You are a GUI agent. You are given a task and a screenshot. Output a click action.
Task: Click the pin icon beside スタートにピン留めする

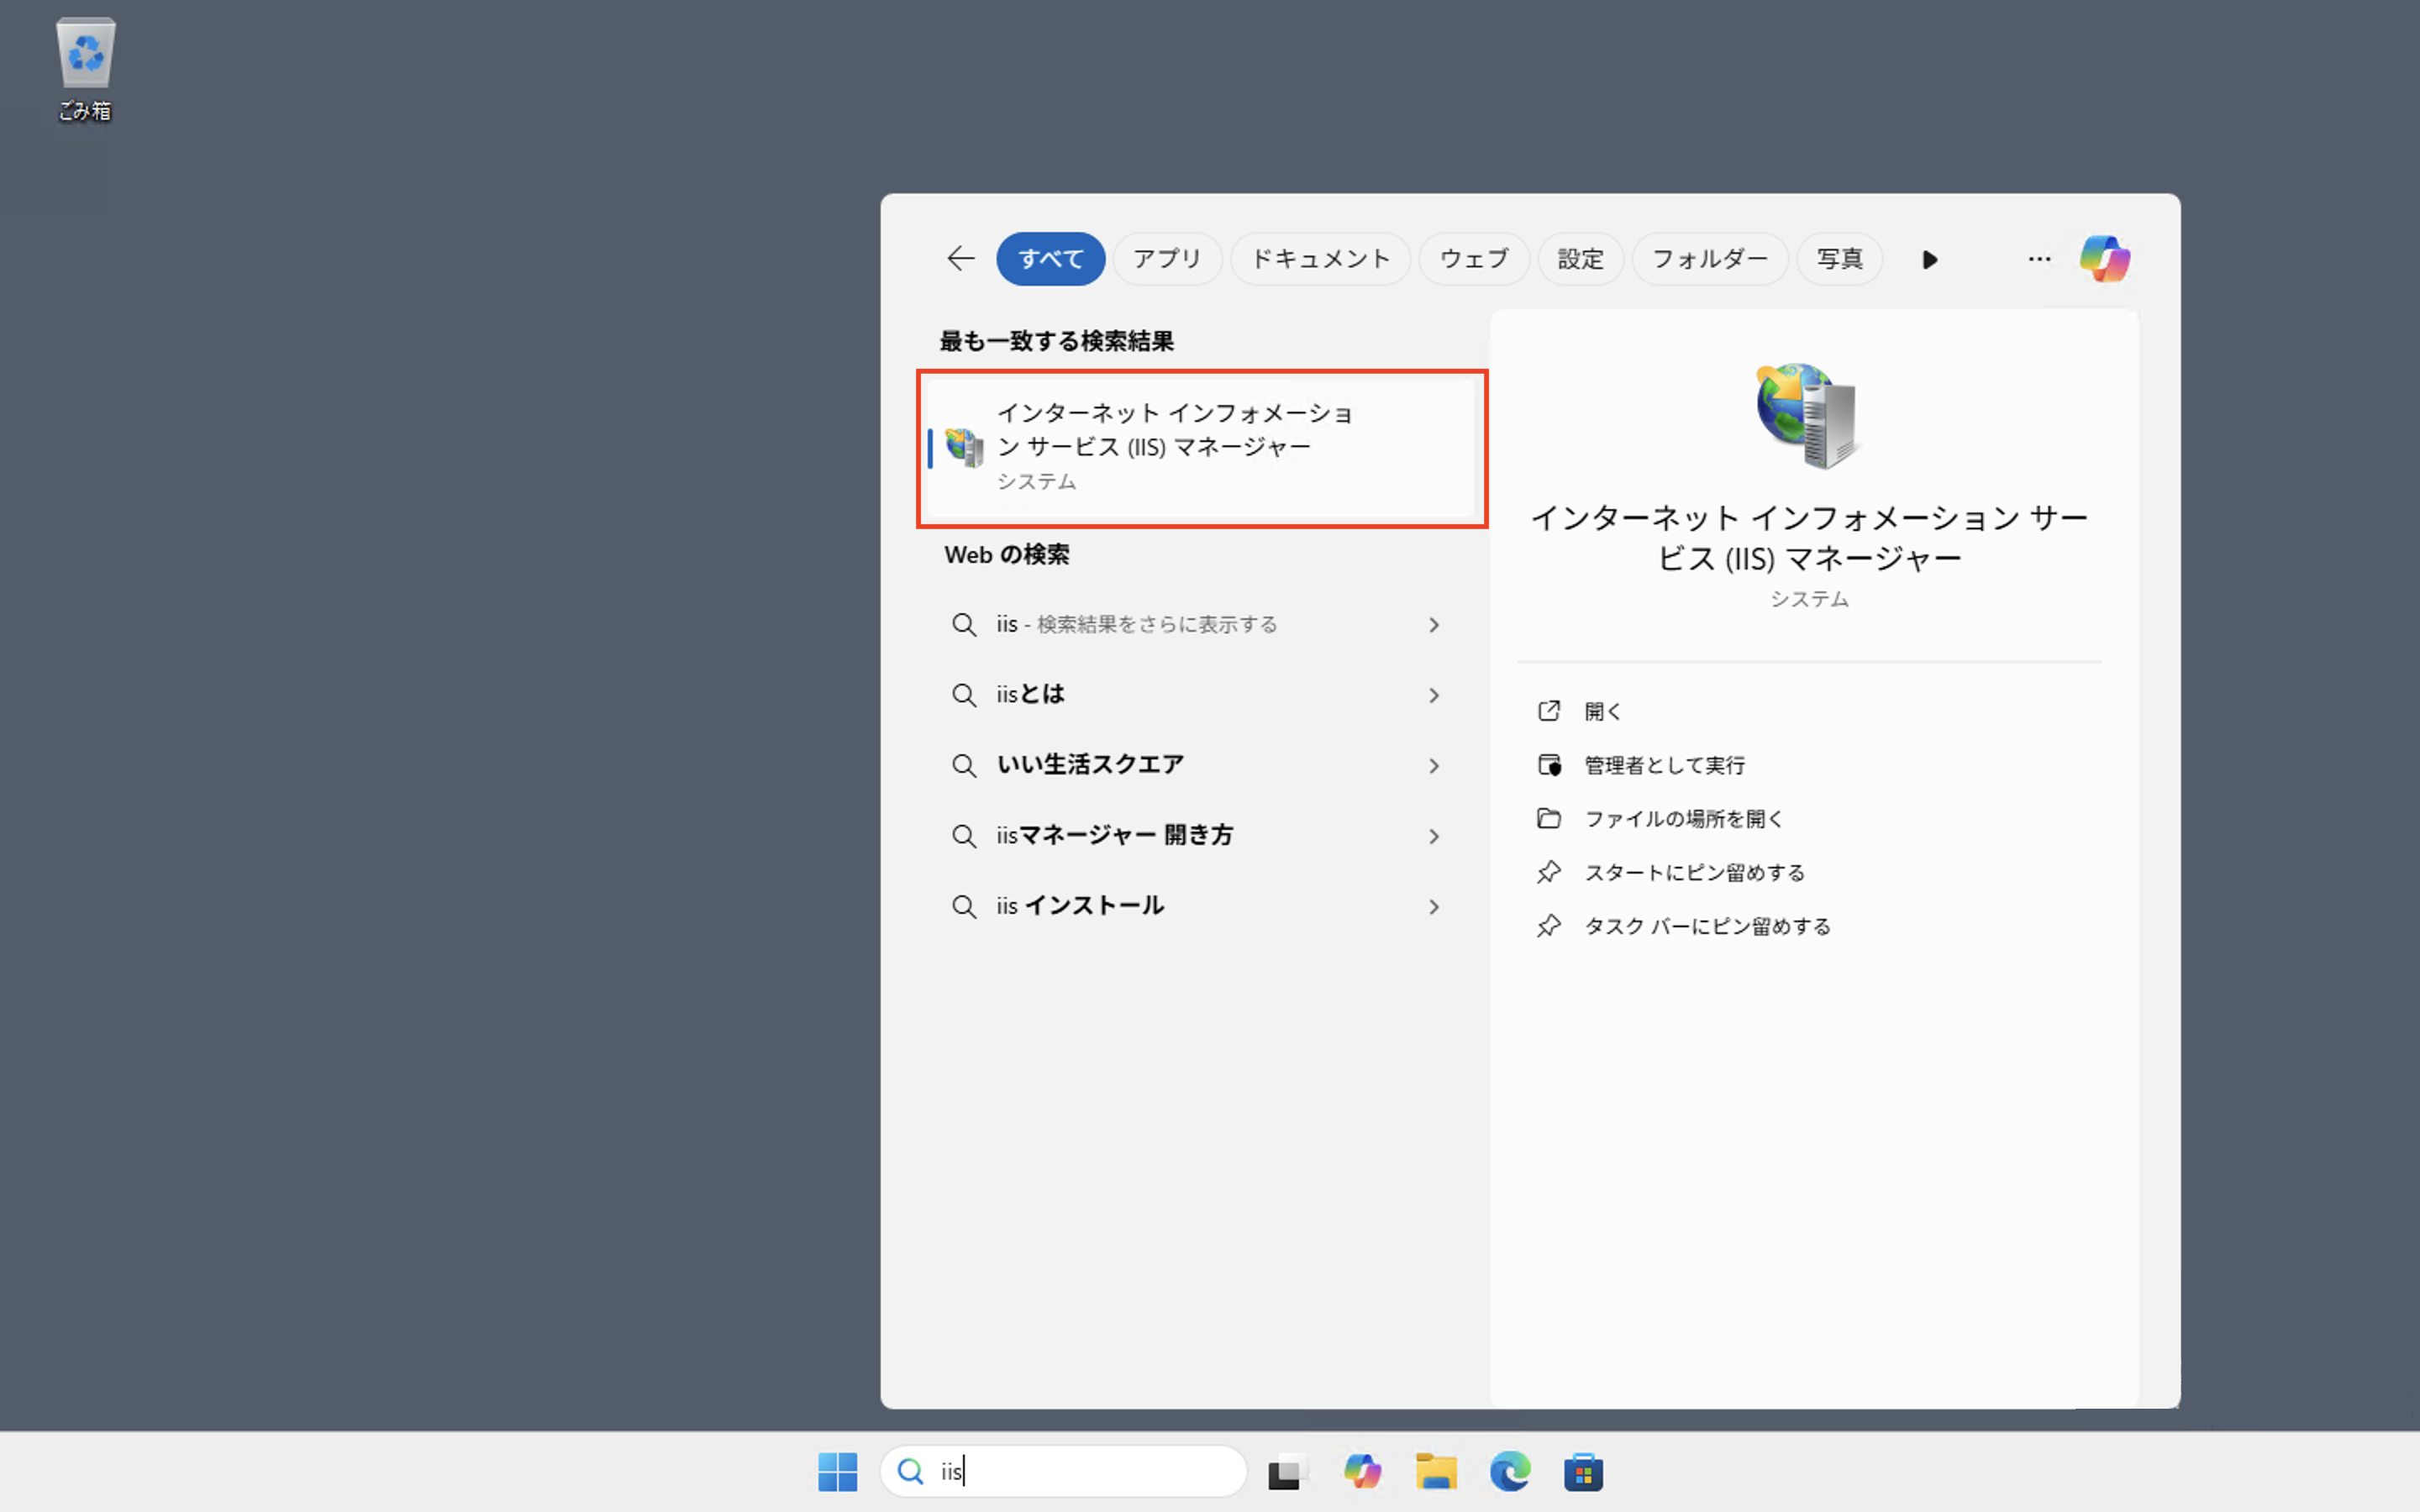1549,872
